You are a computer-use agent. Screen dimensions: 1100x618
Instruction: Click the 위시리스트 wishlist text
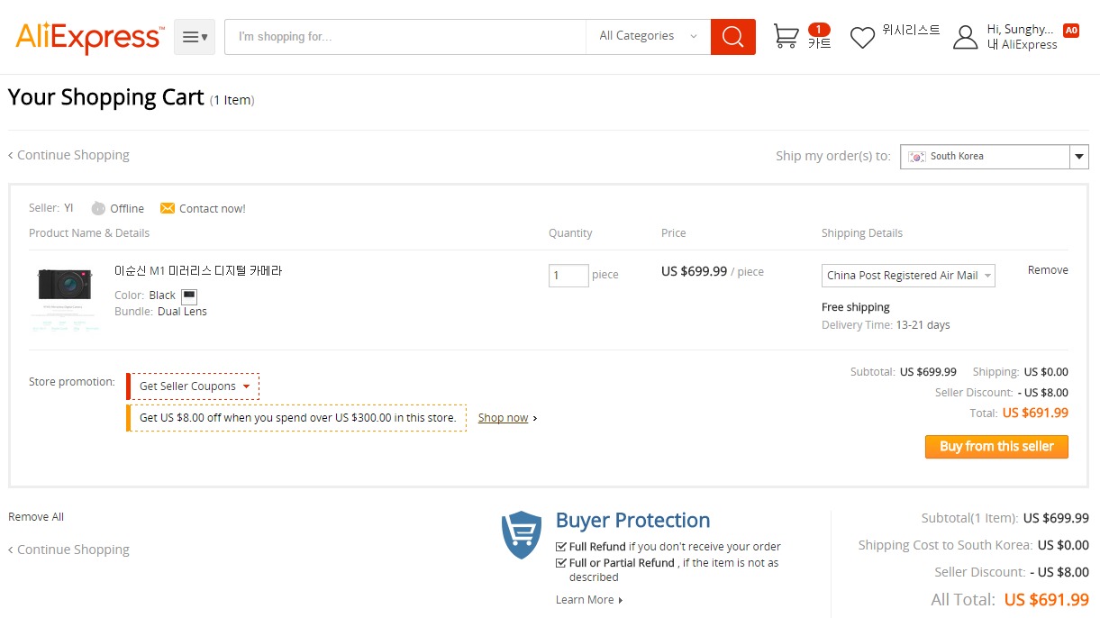(911, 30)
